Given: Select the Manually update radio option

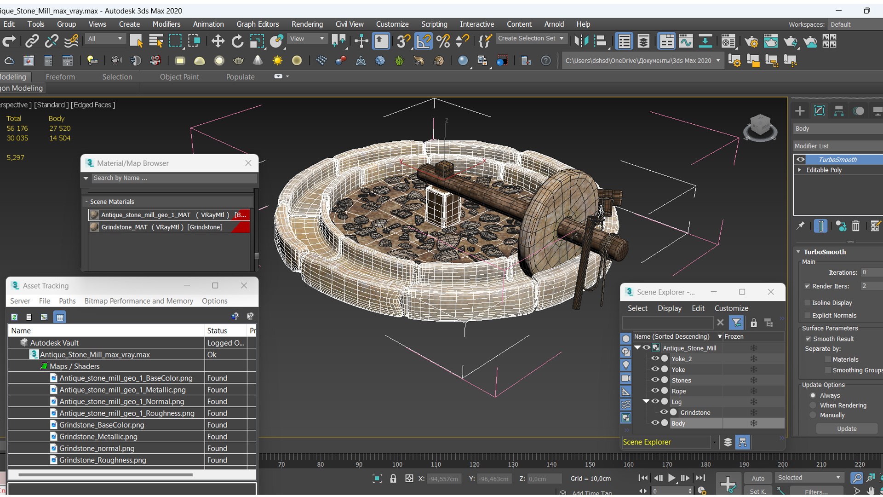Looking at the screenshot, I should 813,415.
